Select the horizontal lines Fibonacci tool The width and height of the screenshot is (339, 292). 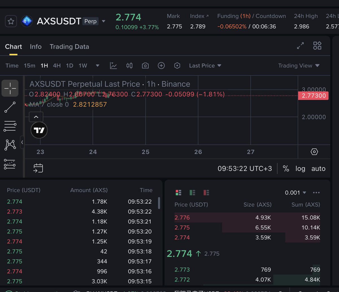pos(10,126)
